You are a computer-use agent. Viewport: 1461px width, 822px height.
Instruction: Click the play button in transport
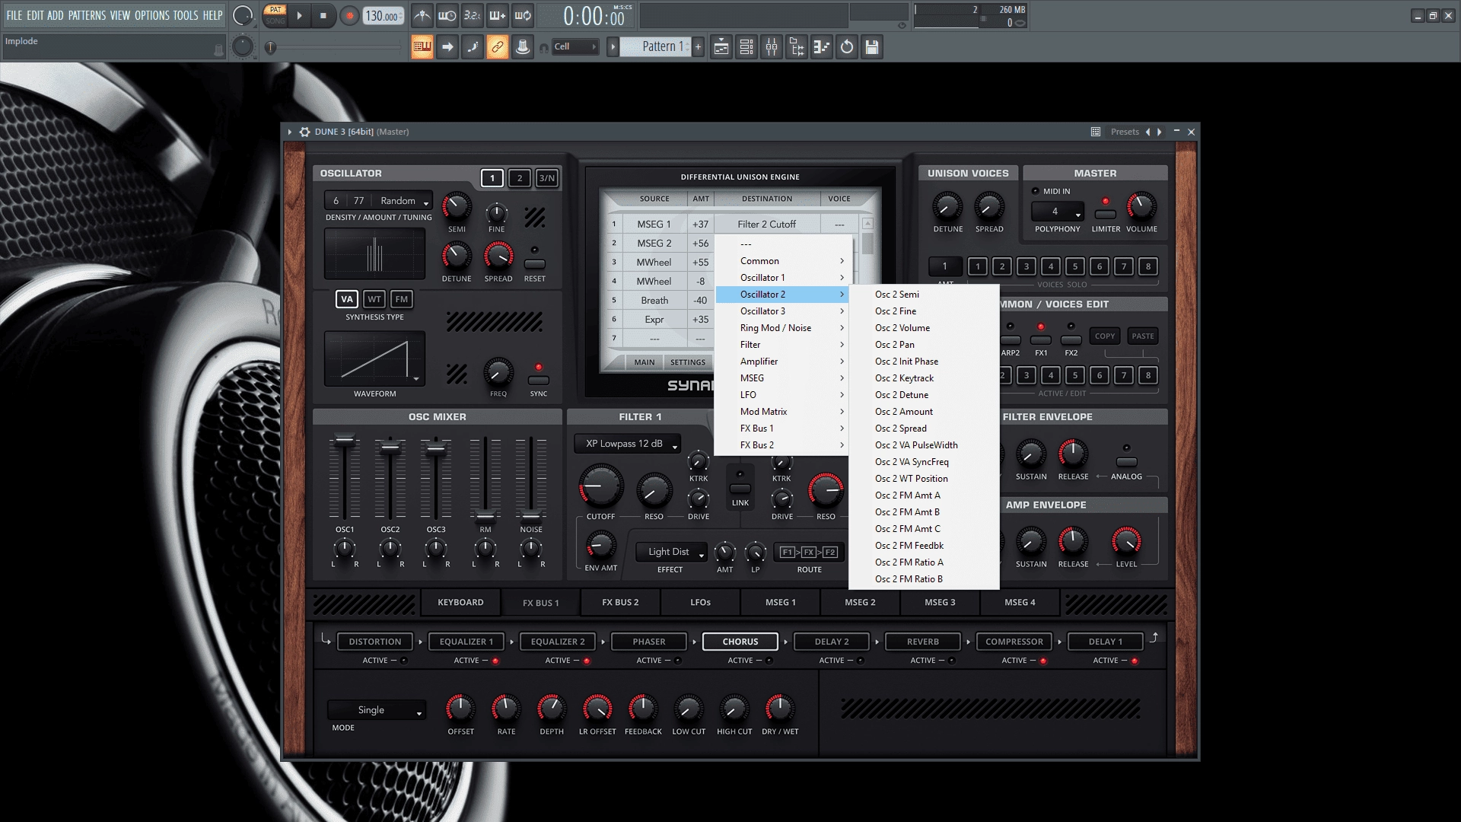click(x=299, y=16)
